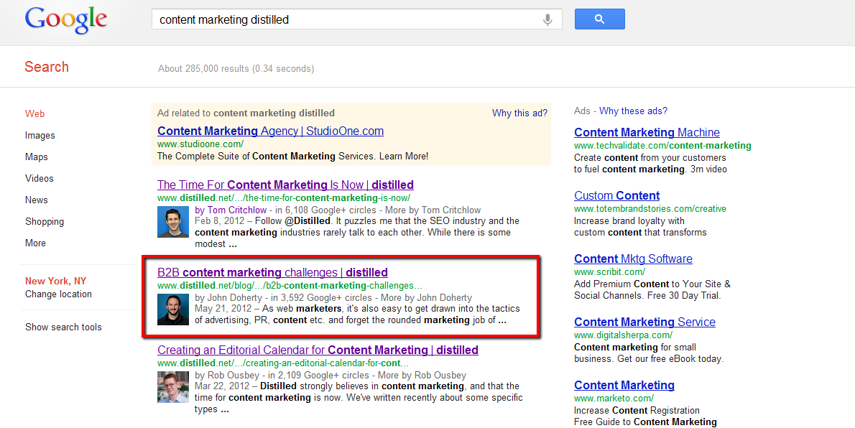Open the StudioOne.com Content Marketing Agency ad
The width and height of the screenshot is (855, 428).
[270, 131]
